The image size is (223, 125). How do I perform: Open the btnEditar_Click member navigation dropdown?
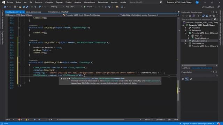point(148,15)
